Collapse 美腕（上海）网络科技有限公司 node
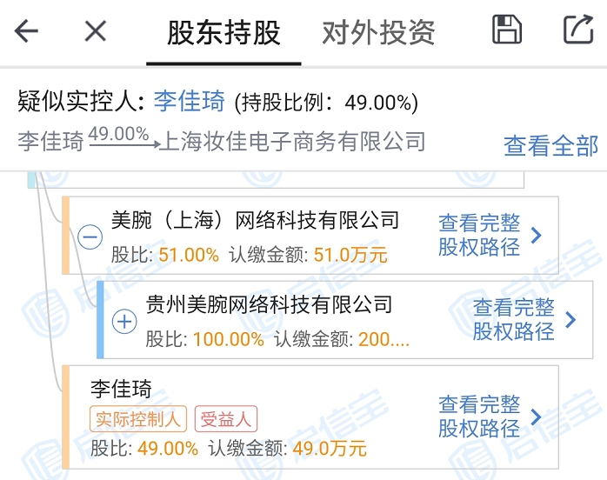 (x=90, y=237)
